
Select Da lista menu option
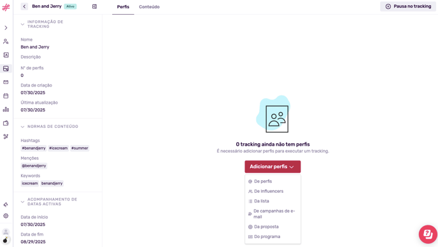(272, 201)
